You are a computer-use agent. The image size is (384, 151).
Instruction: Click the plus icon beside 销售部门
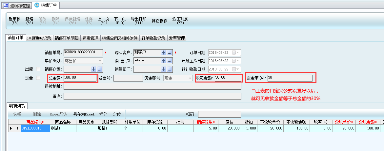163,69
